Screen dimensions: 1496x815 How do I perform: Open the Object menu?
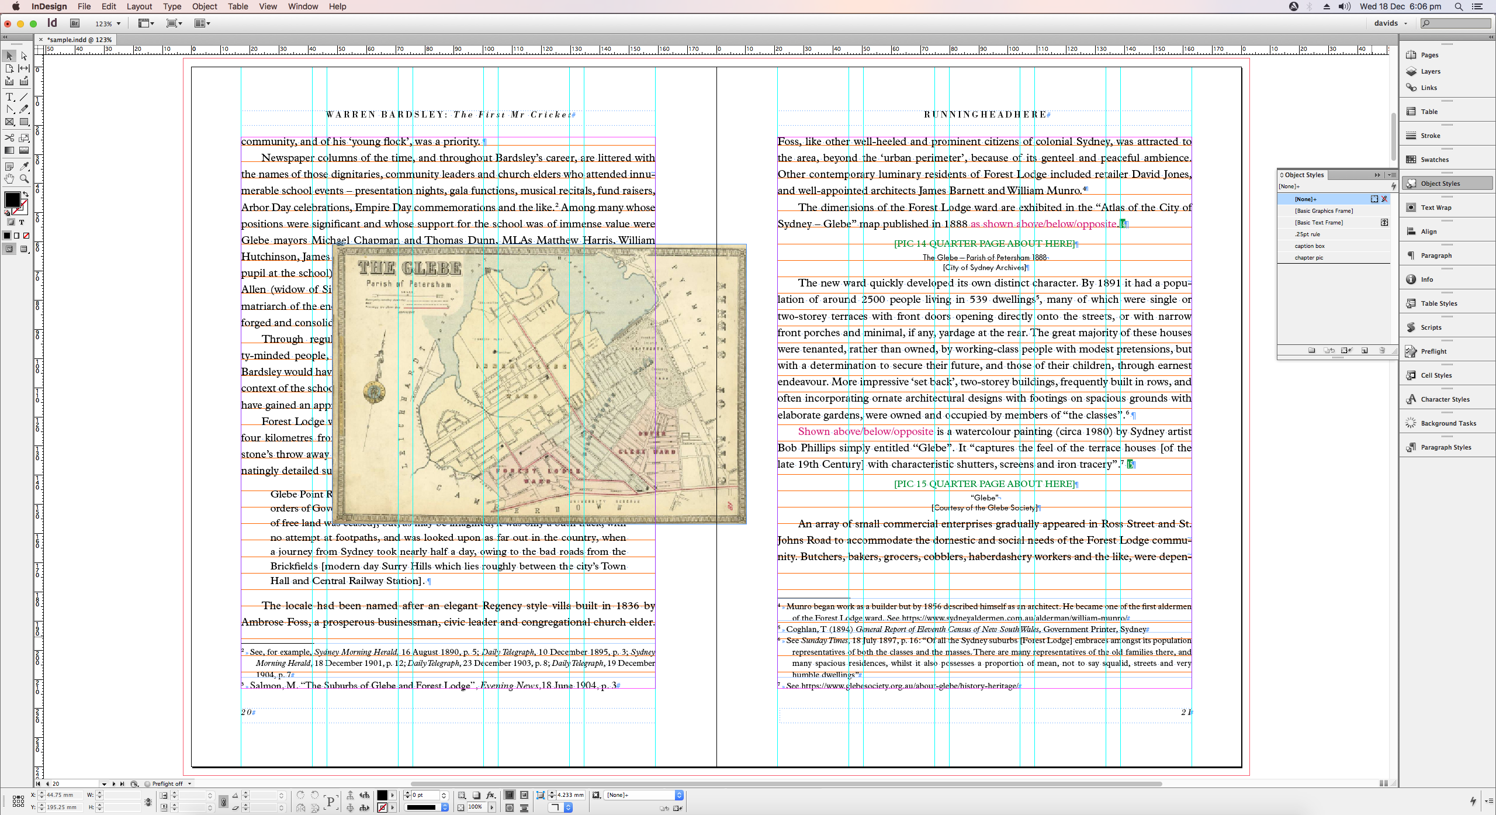click(x=205, y=6)
